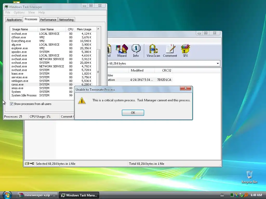Click the Windows Task Manager taskbar button

click(79, 195)
